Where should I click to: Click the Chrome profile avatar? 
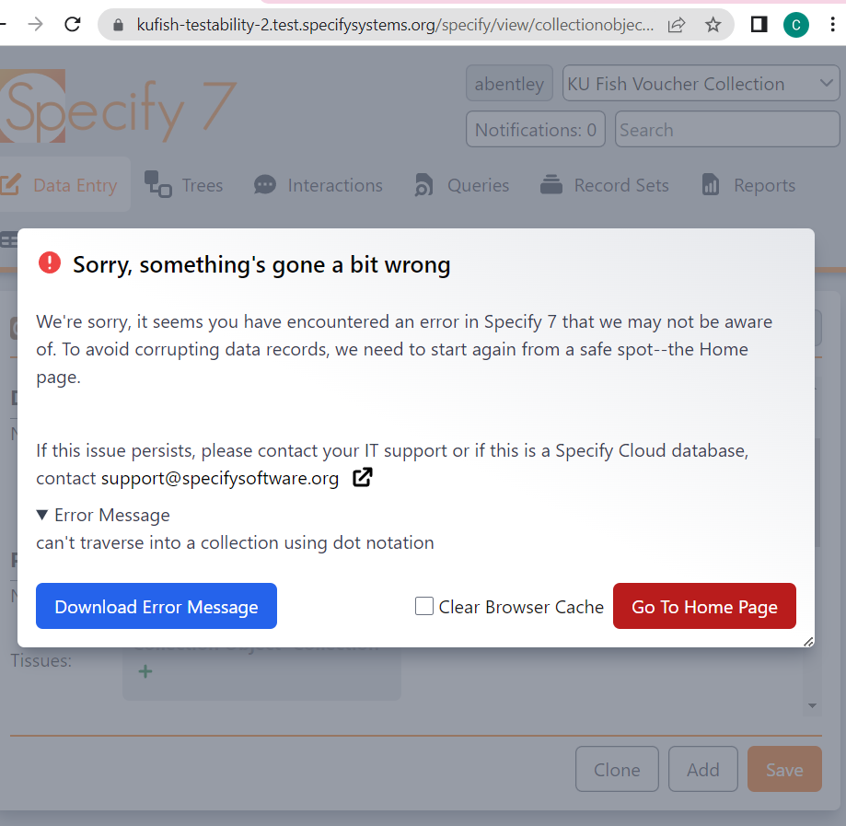(795, 24)
